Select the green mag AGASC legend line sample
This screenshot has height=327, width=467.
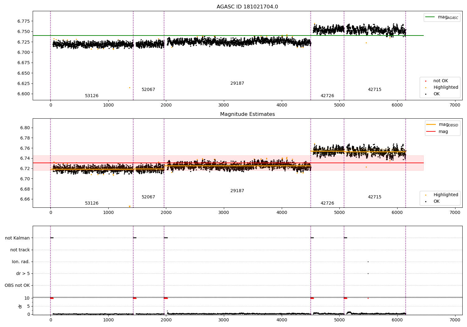click(x=430, y=17)
